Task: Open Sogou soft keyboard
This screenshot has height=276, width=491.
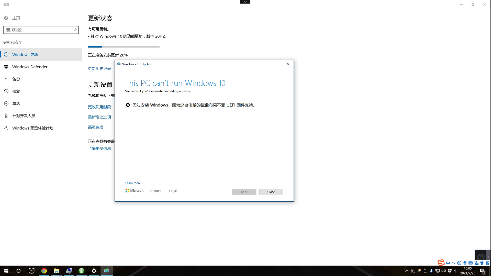Action: point(471,263)
